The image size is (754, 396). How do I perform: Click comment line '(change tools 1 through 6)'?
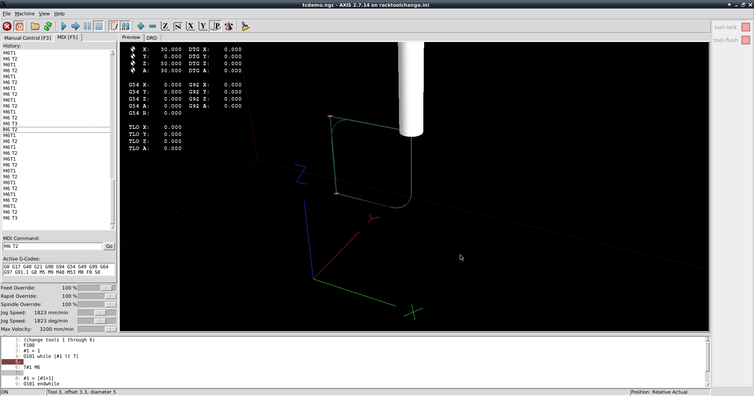tap(59, 340)
